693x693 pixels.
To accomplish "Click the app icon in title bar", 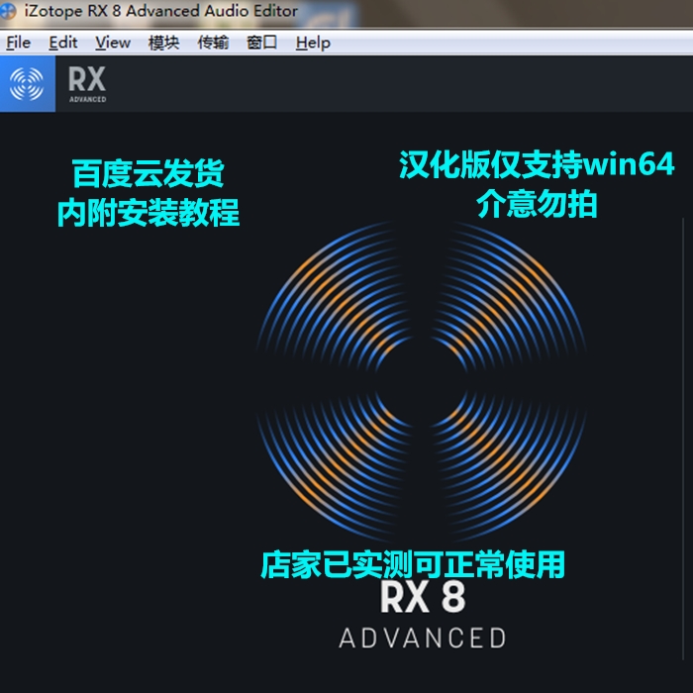I will pos(8,11).
